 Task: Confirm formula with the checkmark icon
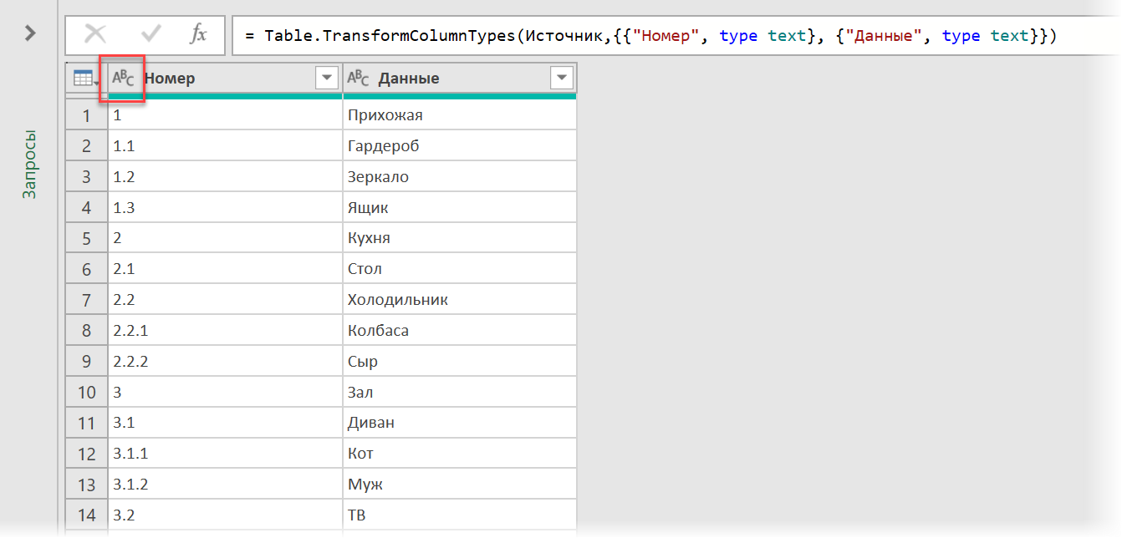point(151,34)
